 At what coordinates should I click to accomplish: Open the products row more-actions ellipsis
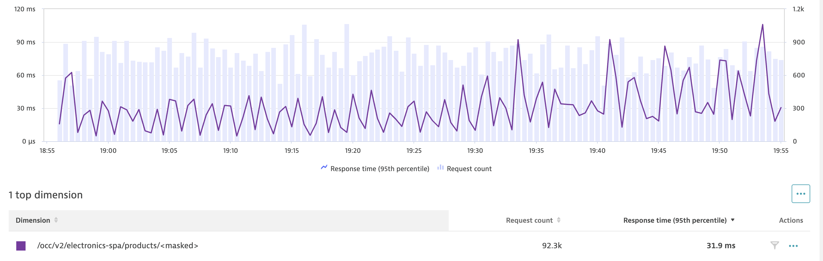[793, 246]
